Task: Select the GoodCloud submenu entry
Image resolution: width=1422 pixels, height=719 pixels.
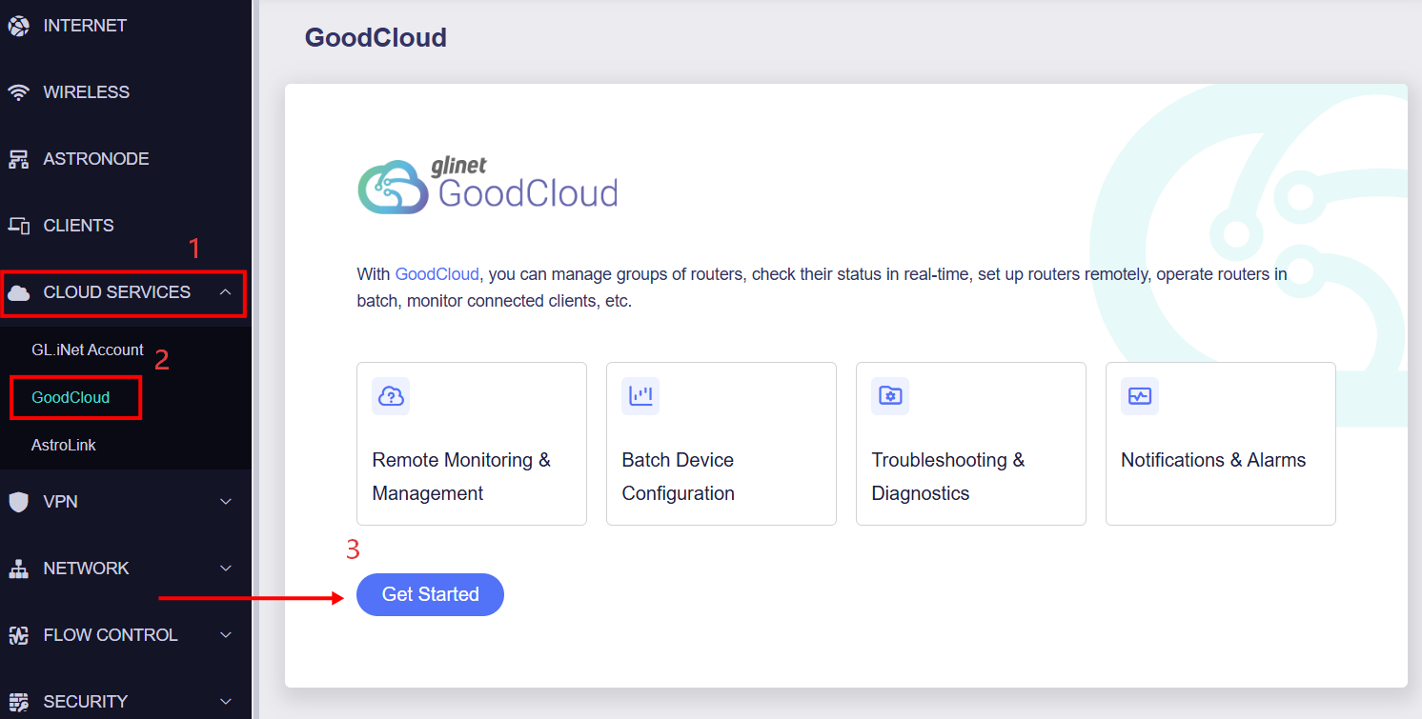Action: click(x=71, y=397)
